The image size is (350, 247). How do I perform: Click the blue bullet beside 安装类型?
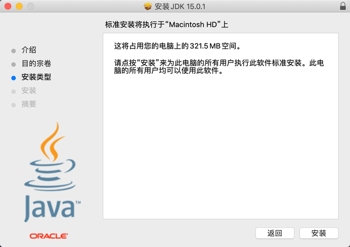pyautogui.click(x=14, y=78)
